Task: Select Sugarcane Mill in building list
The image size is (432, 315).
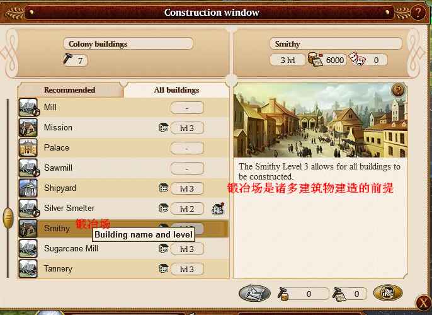Action: coord(123,249)
